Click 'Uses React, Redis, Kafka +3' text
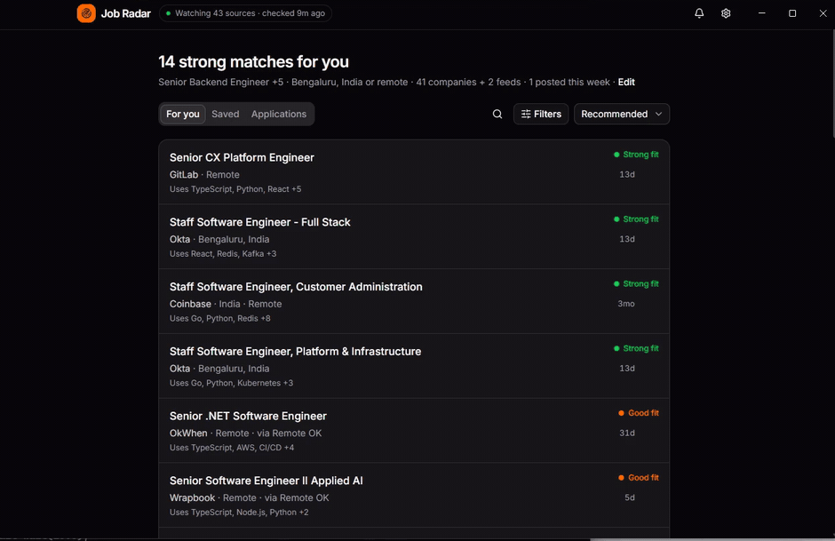The height and width of the screenshot is (541, 835). 223,253
